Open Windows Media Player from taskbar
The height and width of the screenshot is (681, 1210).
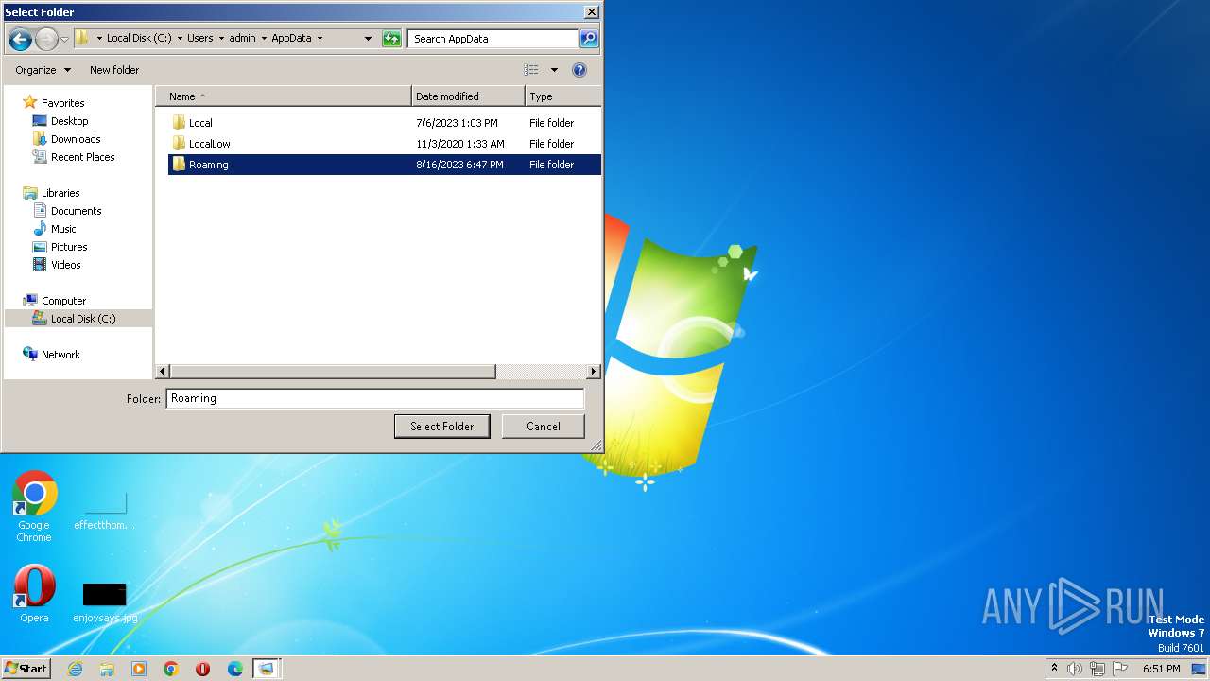coord(139,669)
